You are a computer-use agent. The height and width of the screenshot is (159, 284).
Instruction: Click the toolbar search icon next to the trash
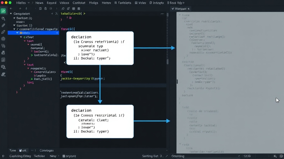[x=51, y=9]
